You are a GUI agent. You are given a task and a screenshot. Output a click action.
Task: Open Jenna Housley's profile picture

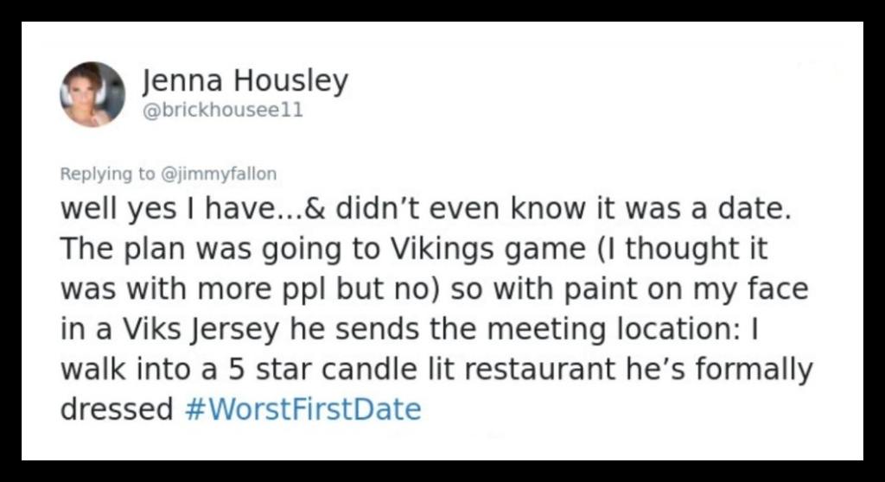point(92,94)
